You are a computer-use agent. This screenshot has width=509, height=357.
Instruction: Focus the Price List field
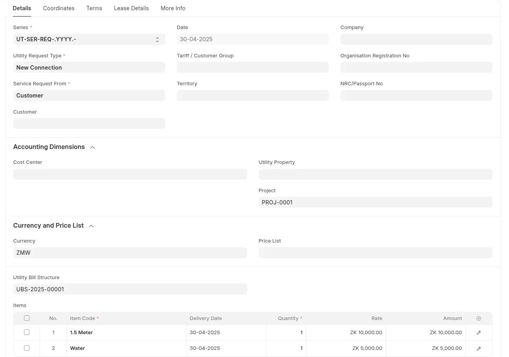375,253
